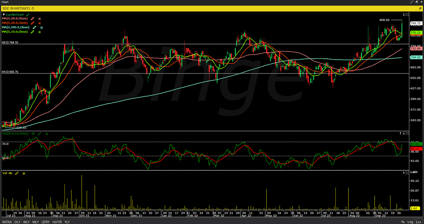Restore the Chart window from title bar
424x224 pixels.
coord(417,2)
